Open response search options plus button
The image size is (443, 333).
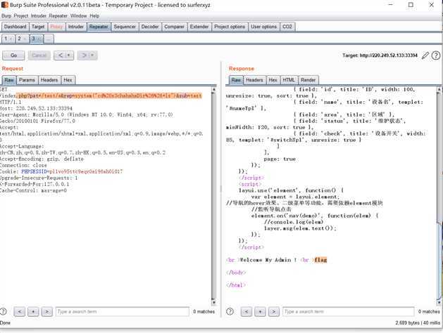click(x=260, y=312)
